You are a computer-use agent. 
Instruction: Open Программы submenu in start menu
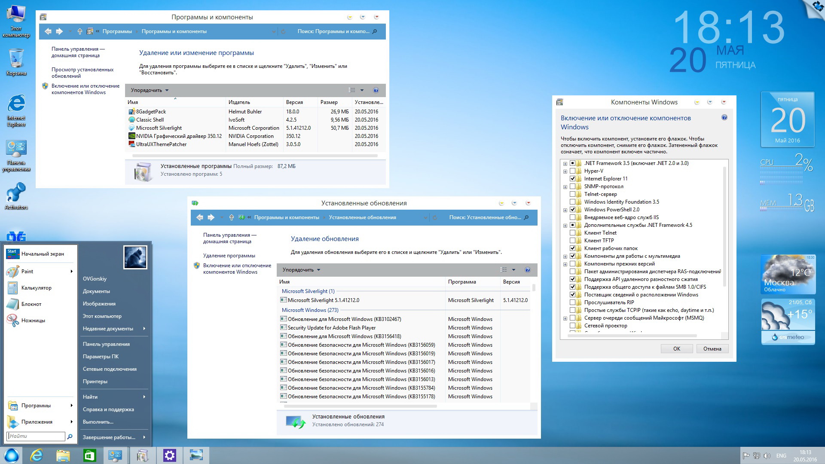(x=40, y=406)
